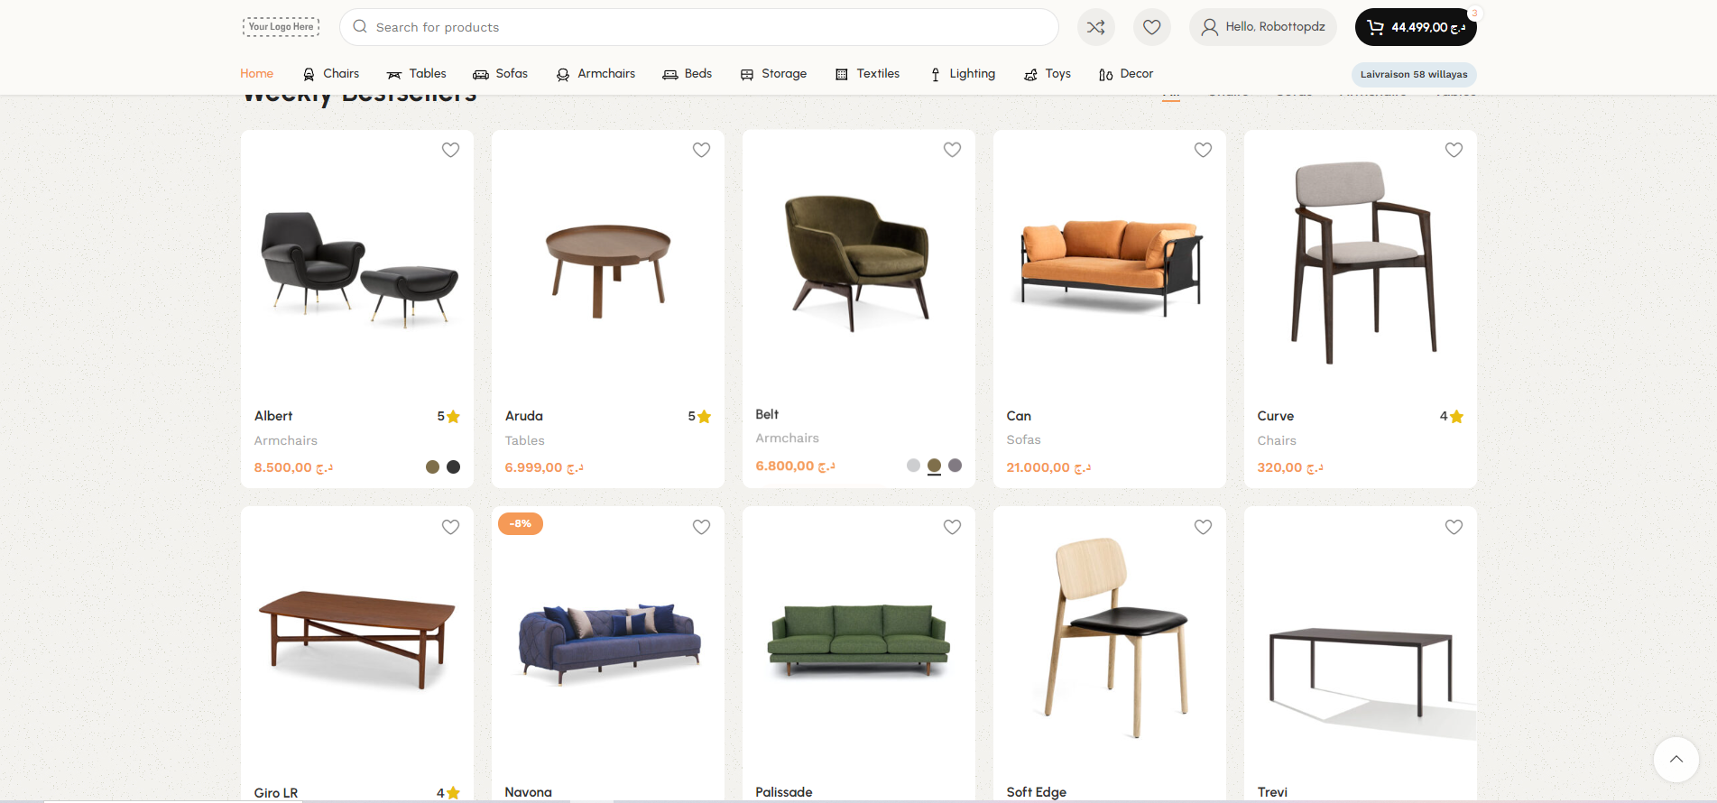1717x803 pixels.
Task: Open the Sofas category menu
Action: pyautogui.click(x=501, y=74)
